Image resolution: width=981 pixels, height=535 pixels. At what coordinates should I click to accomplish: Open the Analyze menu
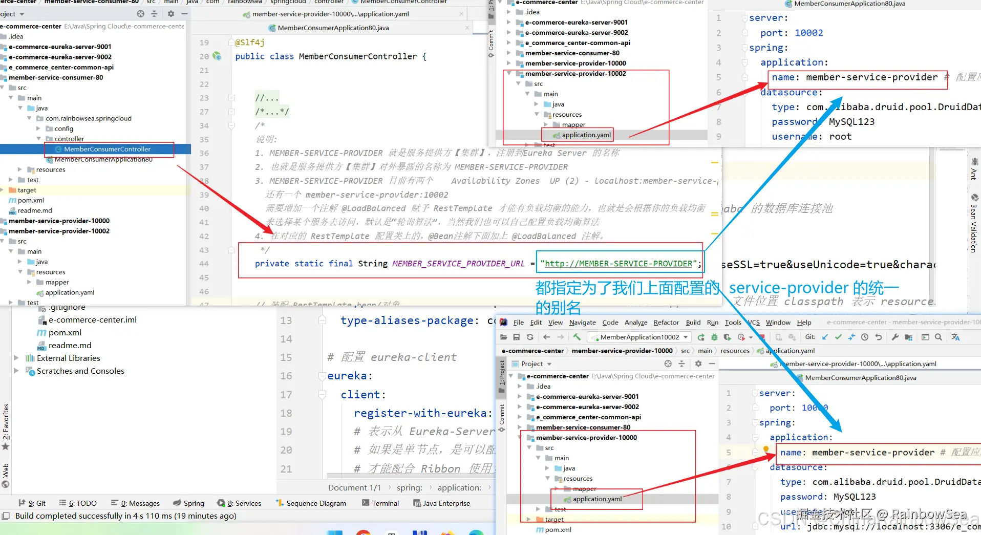(x=636, y=323)
